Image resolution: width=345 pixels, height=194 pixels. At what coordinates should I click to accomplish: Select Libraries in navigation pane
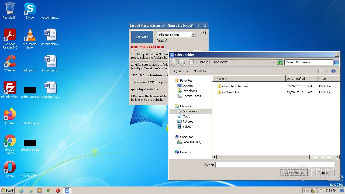[x=185, y=106]
